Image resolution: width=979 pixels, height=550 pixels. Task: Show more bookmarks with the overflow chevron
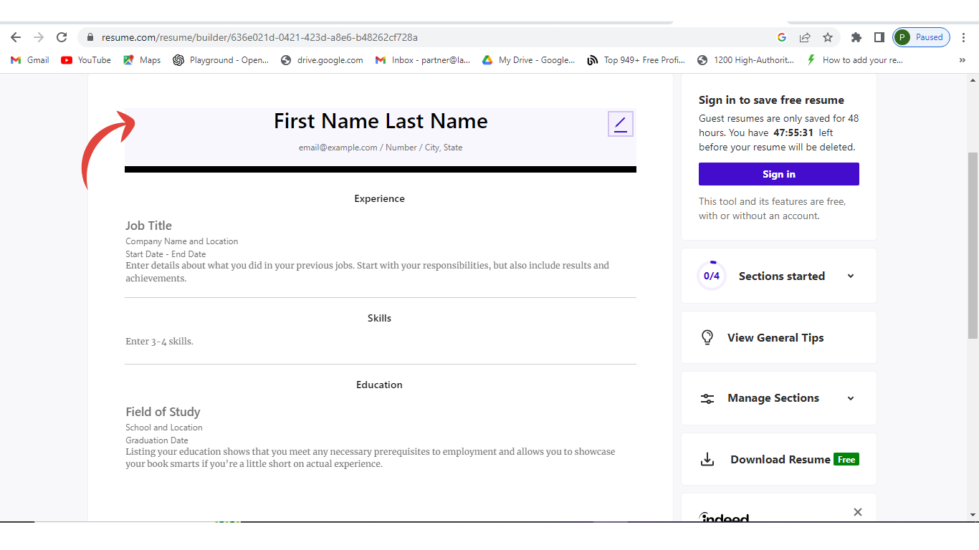(x=962, y=60)
